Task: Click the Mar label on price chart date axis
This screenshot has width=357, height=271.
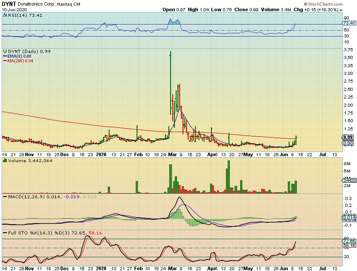Action: 173,154
